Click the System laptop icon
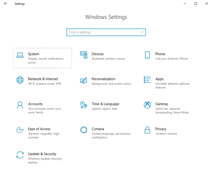 (x=20, y=55)
